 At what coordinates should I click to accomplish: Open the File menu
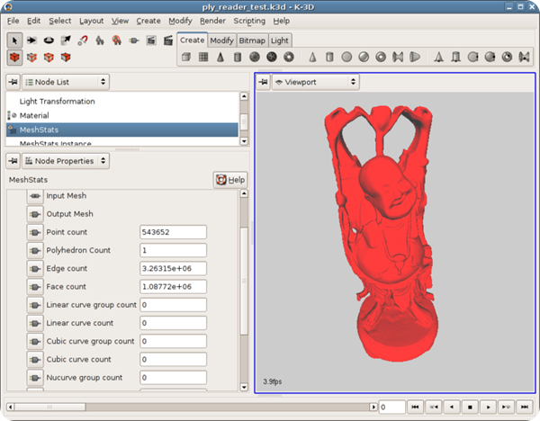[x=13, y=21]
